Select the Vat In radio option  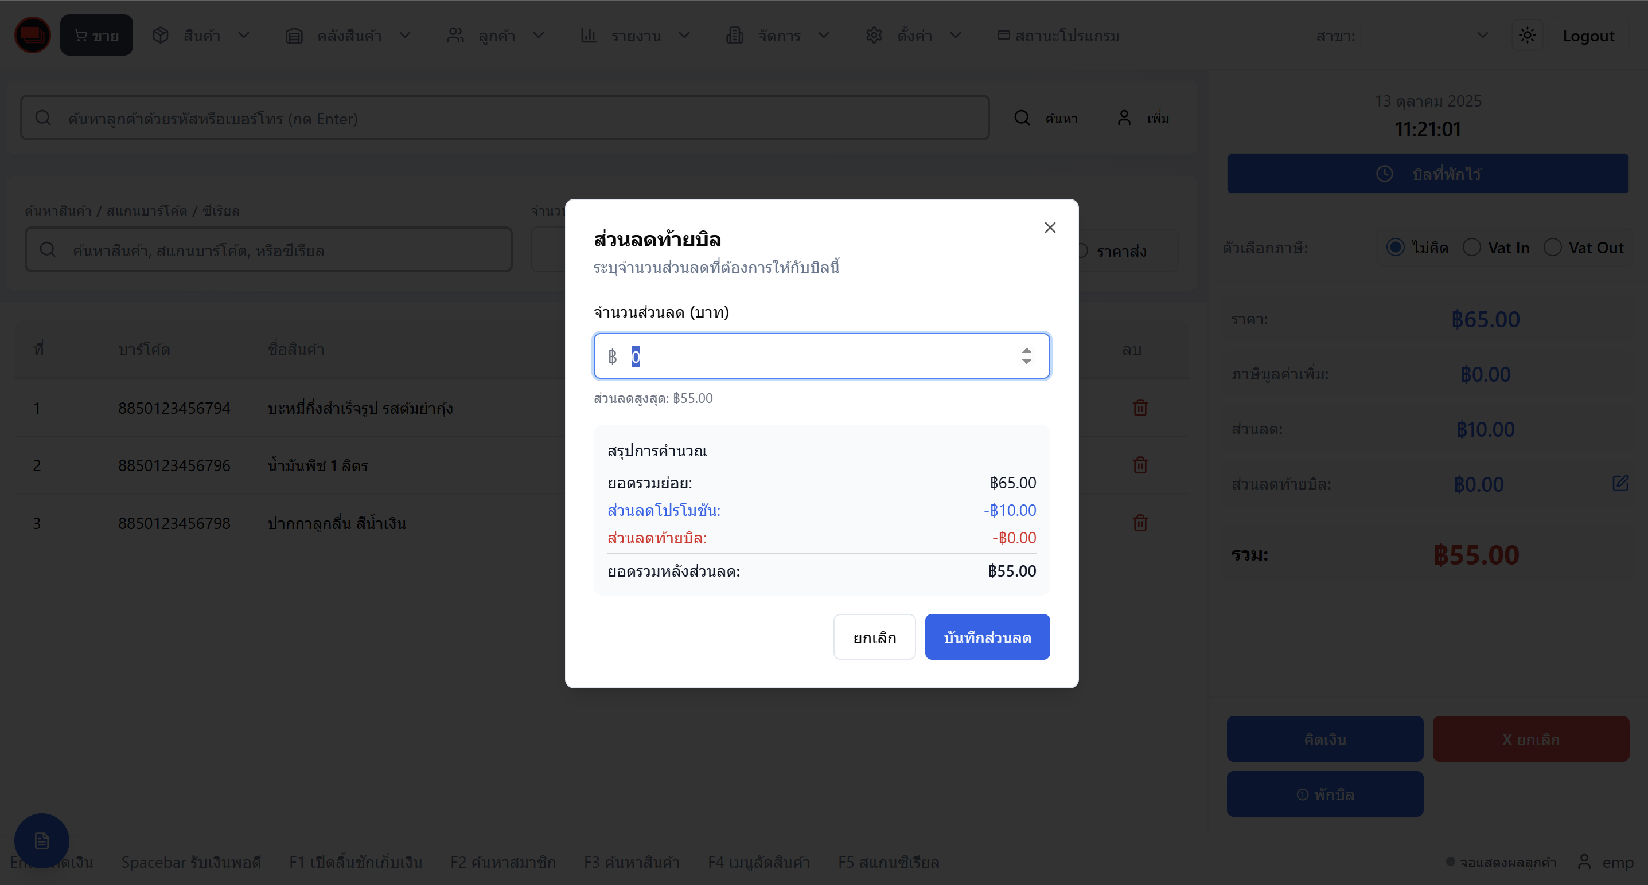(1472, 248)
